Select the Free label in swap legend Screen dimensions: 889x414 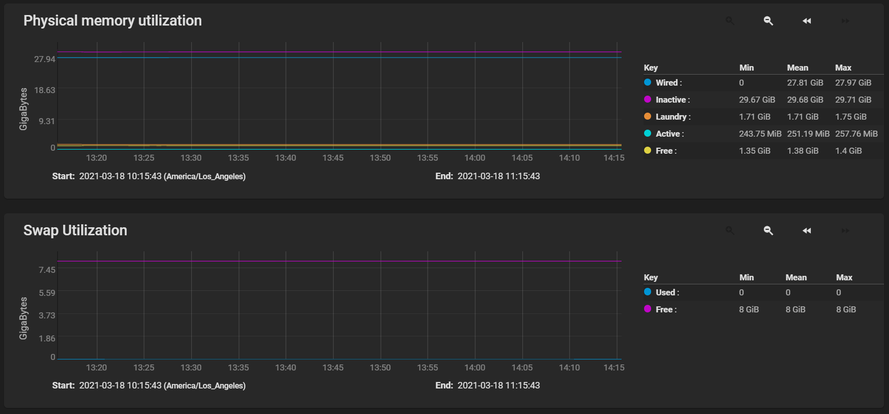click(666, 309)
